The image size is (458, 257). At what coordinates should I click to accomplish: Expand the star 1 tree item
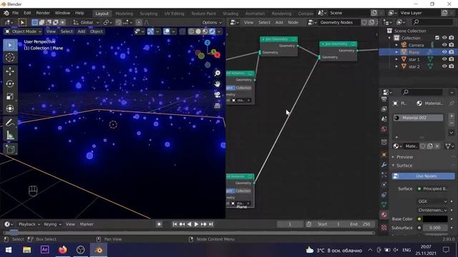pos(396,59)
